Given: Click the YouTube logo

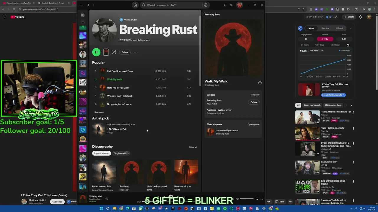Looking at the screenshot, I should (x=17, y=17).
